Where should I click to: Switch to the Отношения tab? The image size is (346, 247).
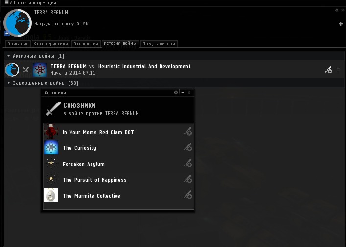pos(86,44)
